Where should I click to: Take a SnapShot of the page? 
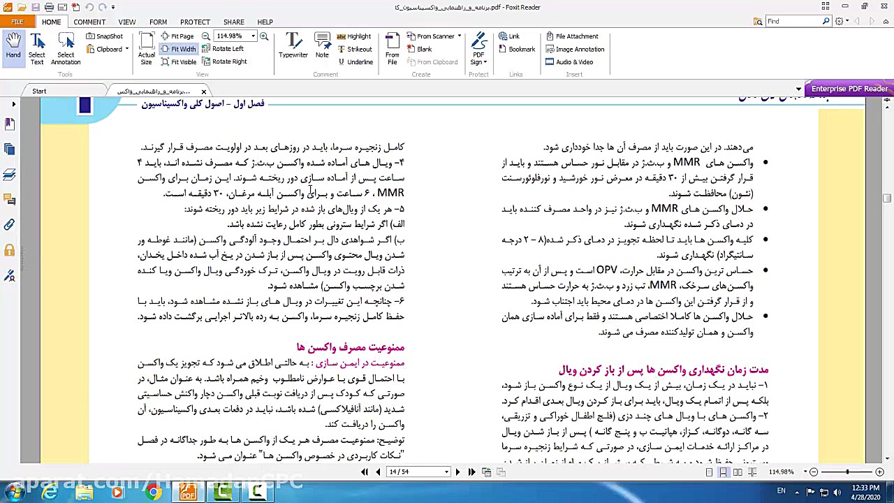click(x=105, y=36)
